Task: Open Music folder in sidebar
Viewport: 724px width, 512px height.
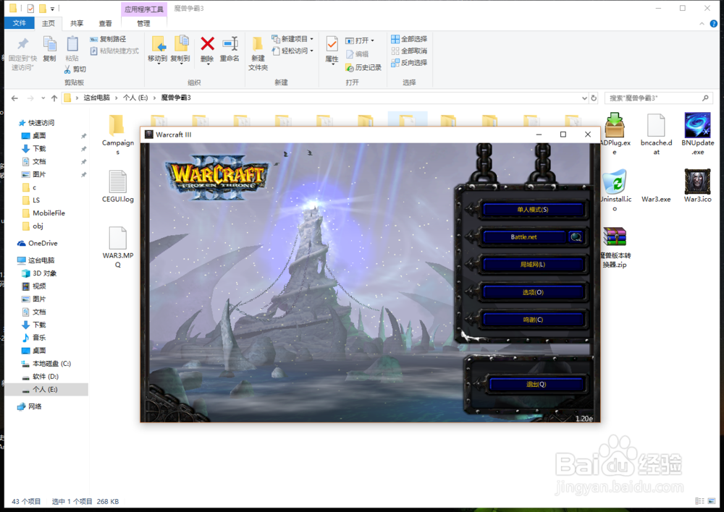Action: [39, 338]
